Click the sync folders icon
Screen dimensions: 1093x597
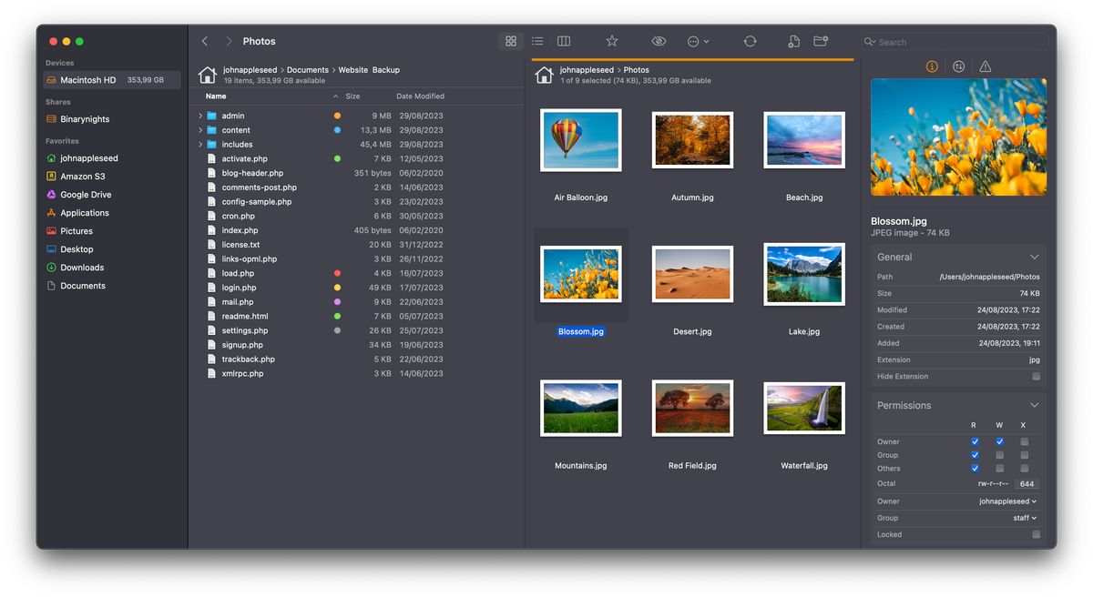[750, 41]
